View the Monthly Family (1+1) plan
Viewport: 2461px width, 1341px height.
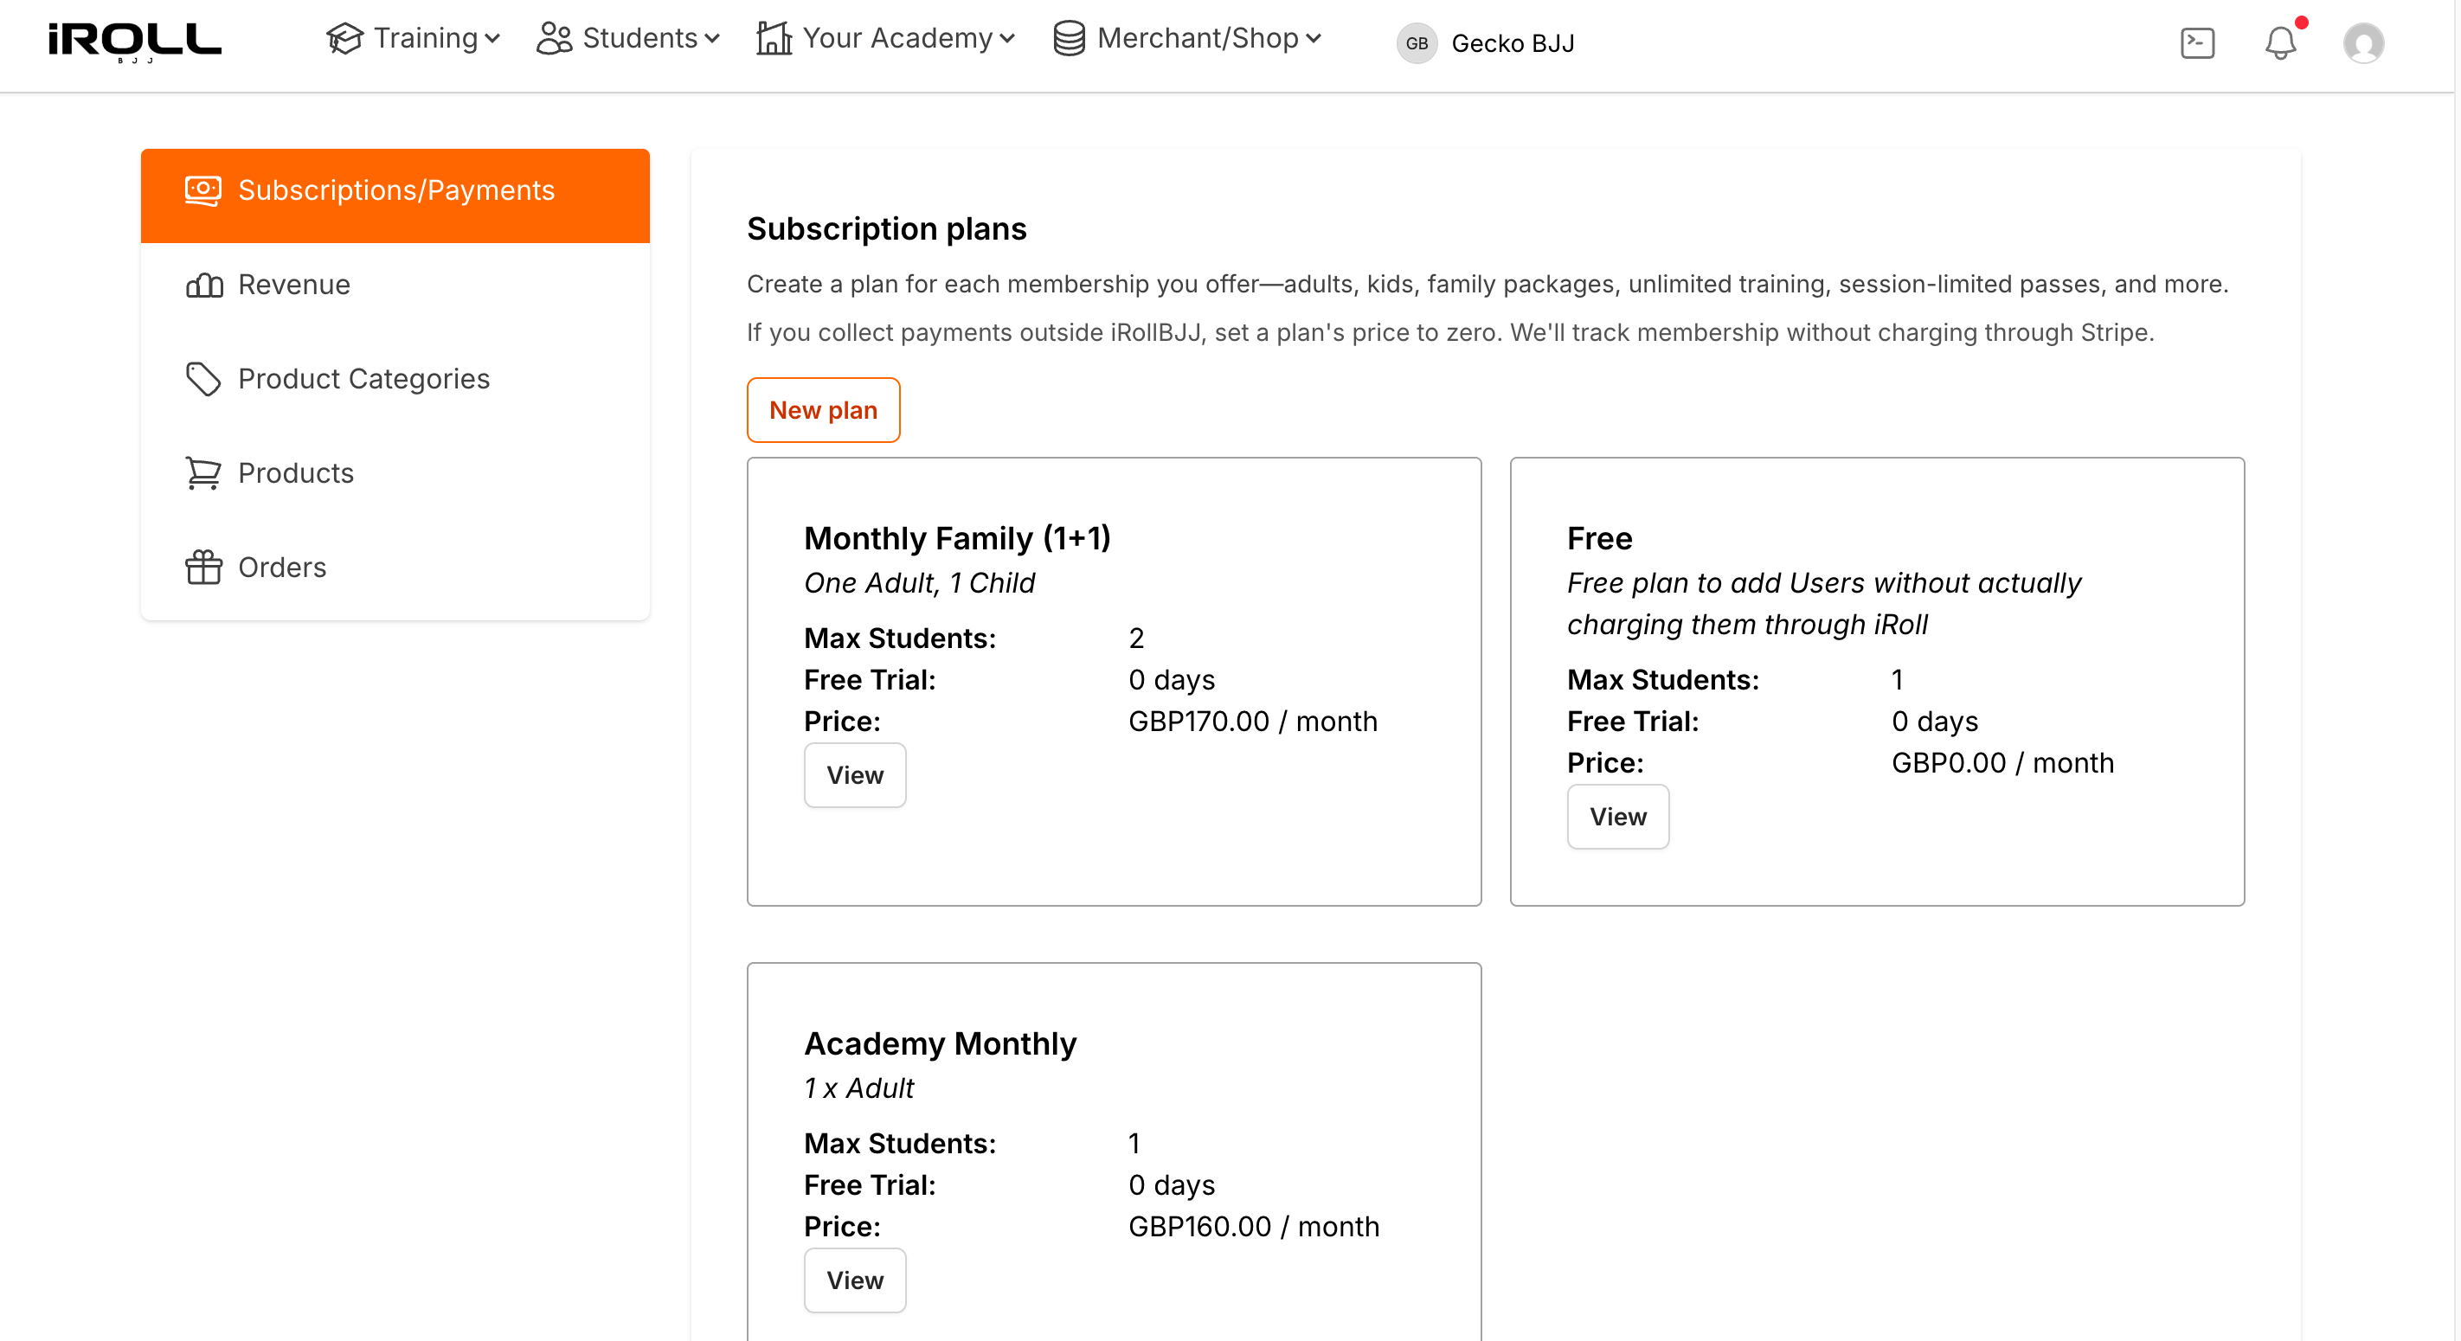tap(855, 774)
